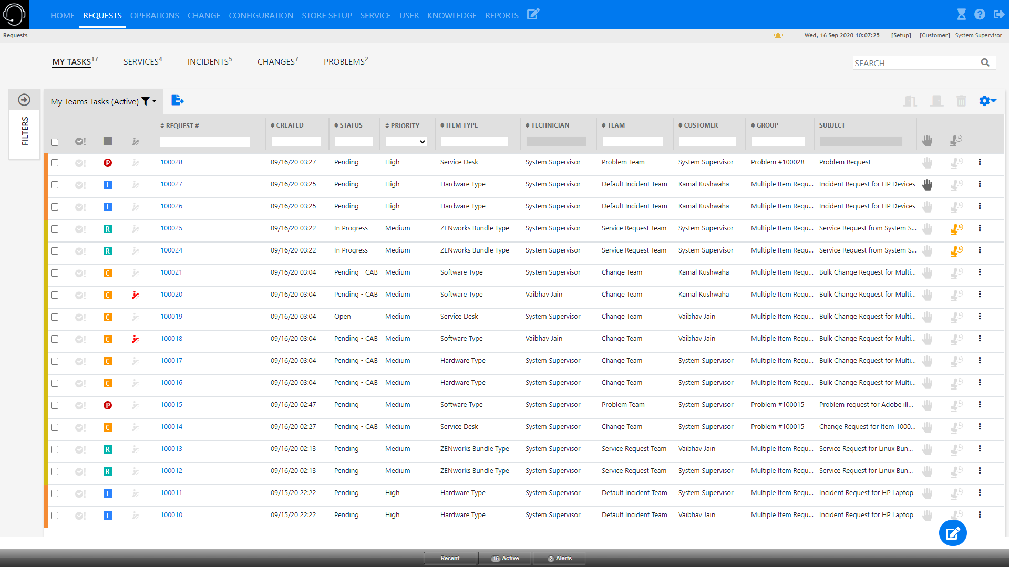Check the checkbox for request 100028
Screen dimensions: 1009x567
pyautogui.click(x=55, y=163)
